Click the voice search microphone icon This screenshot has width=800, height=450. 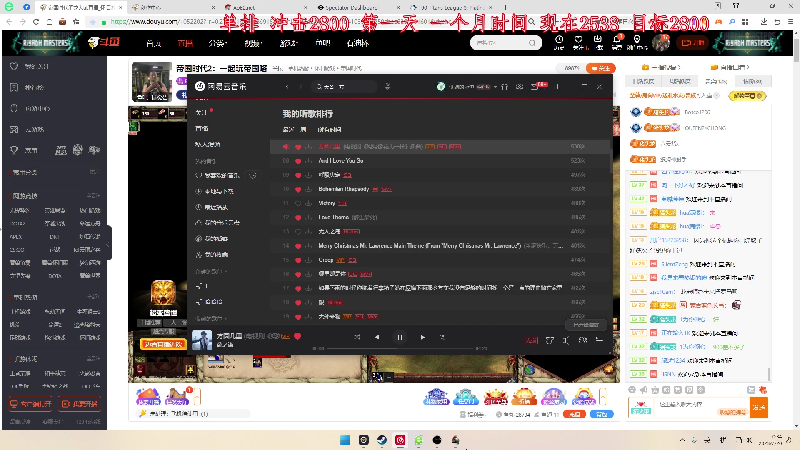(387, 87)
